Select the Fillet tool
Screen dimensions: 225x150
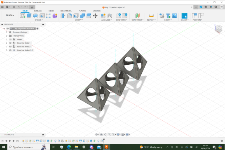point(70,16)
